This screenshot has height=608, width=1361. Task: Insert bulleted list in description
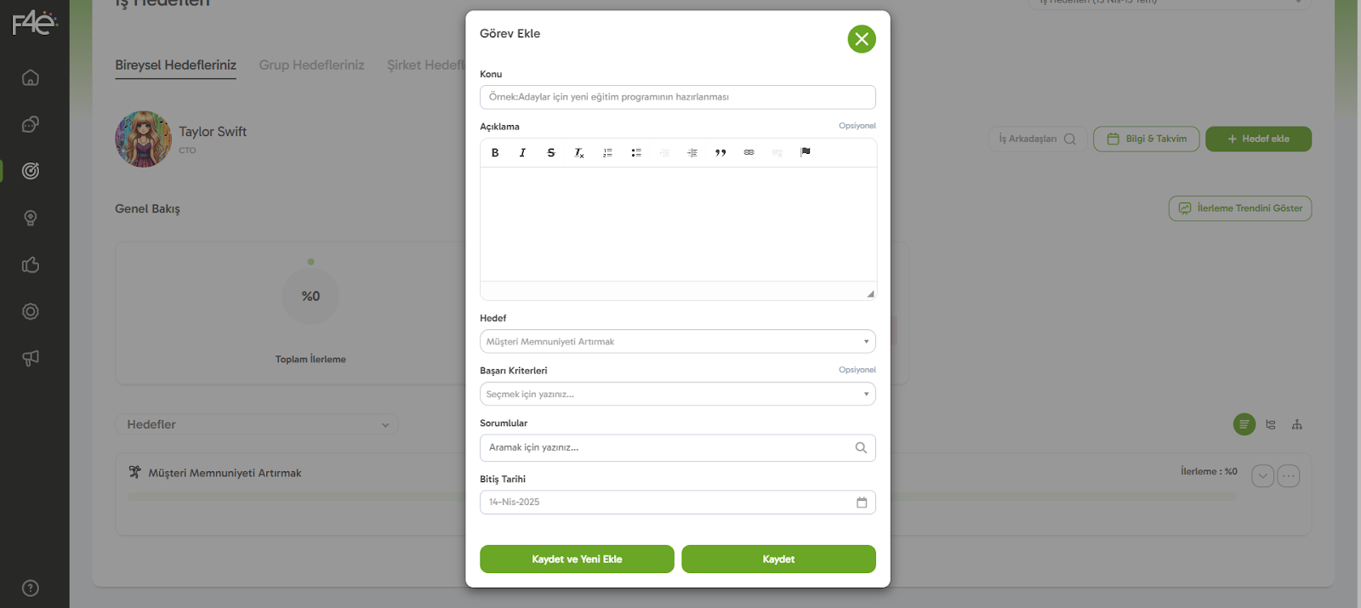pyautogui.click(x=636, y=153)
